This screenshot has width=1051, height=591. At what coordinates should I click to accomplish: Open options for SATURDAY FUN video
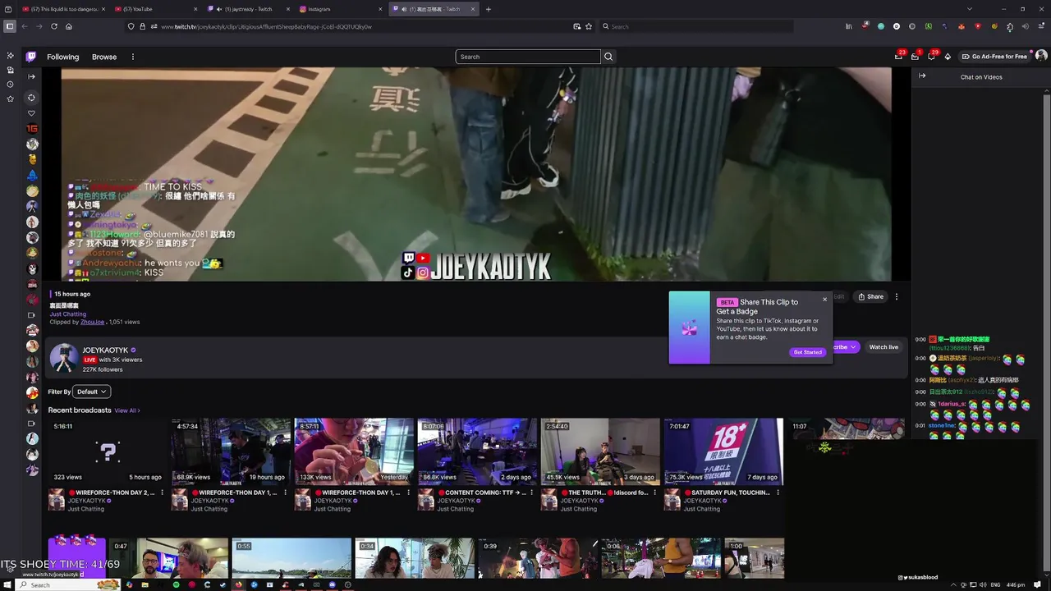(778, 492)
